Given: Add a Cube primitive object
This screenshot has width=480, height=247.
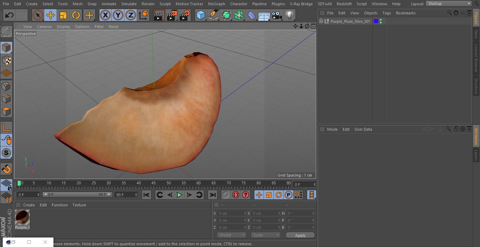Looking at the screenshot, I should [201, 15].
